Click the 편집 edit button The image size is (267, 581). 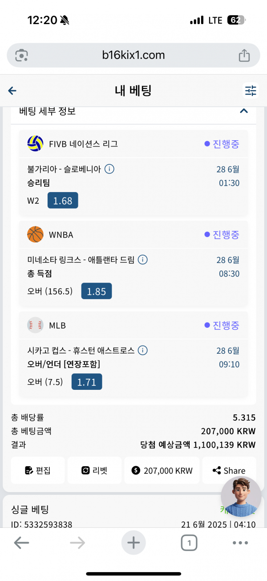click(38, 470)
